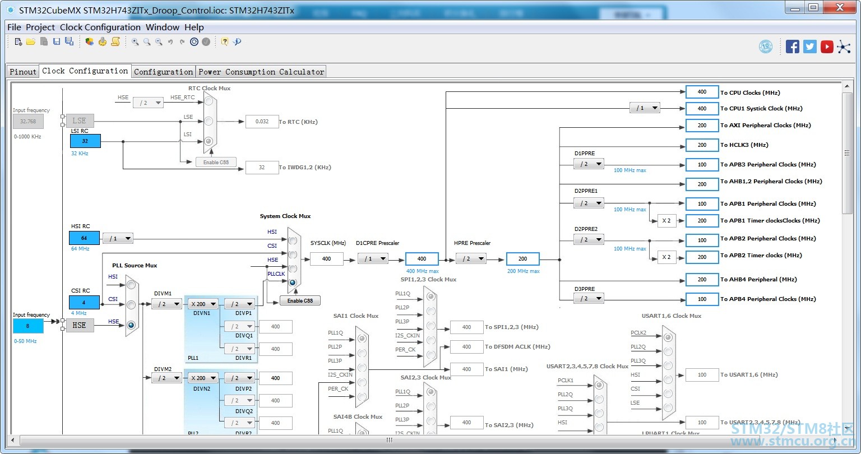Select PLLCLK in System Clock Mux
The width and height of the screenshot is (861, 454).
(293, 282)
